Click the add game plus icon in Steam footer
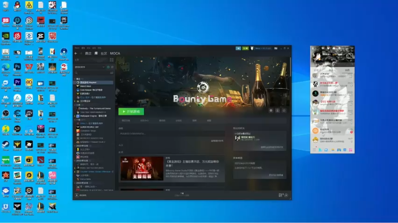398x223 pixels. pyautogui.click(x=77, y=195)
